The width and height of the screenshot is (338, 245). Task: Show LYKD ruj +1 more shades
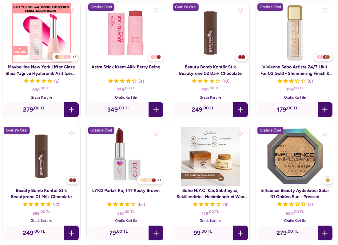(159, 180)
